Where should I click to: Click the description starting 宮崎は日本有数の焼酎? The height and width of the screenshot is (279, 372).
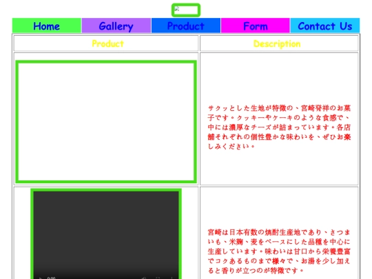(279, 251)
